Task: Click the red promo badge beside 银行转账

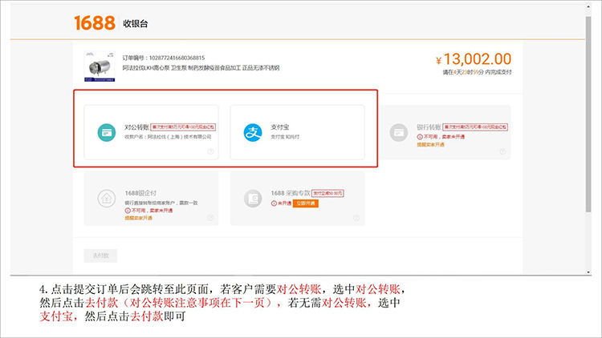Action: (475, 127)
